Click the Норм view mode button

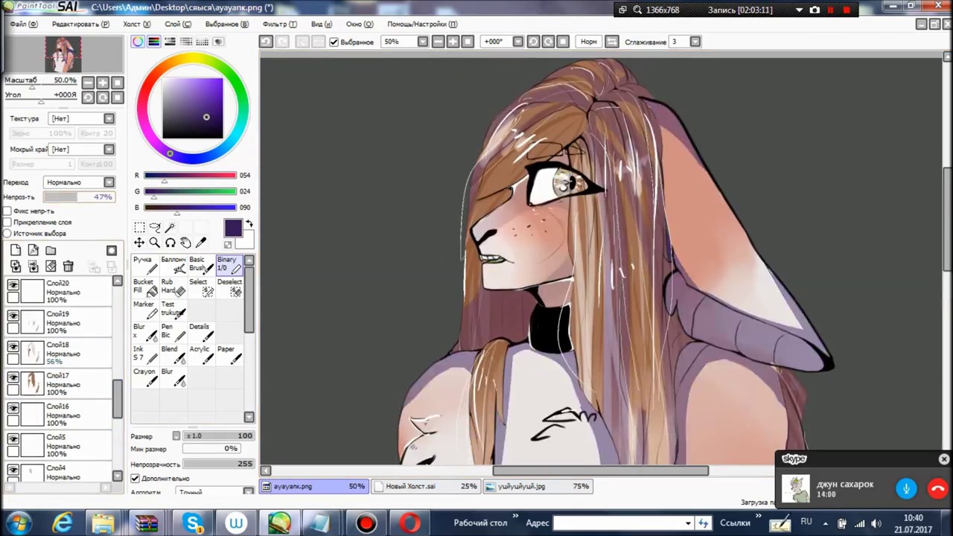point(588,42)
